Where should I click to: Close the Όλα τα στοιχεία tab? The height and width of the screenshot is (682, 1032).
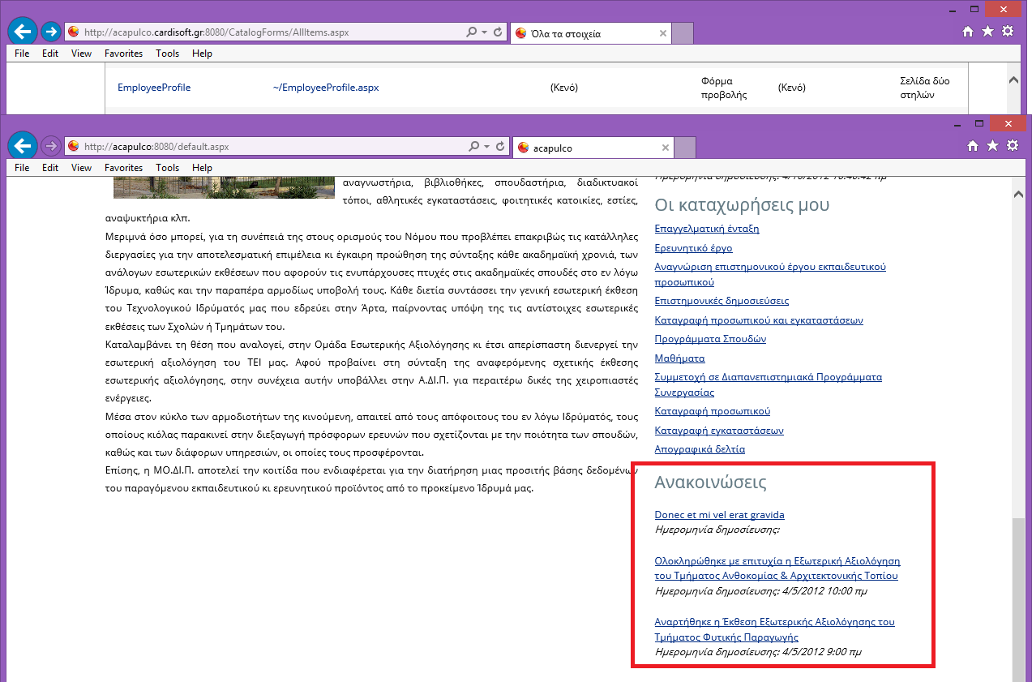click(662, 33)
